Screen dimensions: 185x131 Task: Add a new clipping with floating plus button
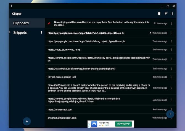(x=170, y=114)
